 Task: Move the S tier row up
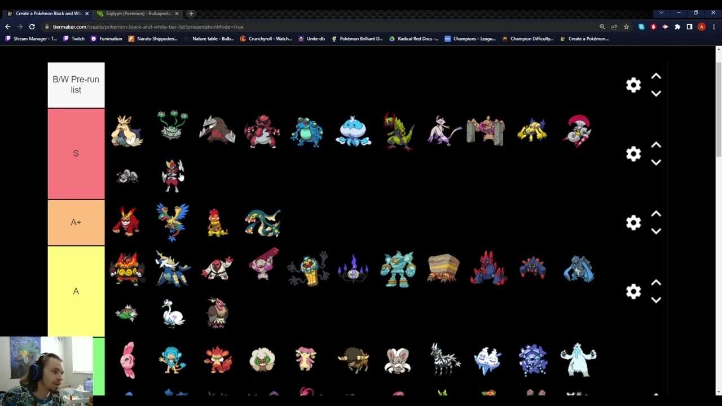coord(656,145)
